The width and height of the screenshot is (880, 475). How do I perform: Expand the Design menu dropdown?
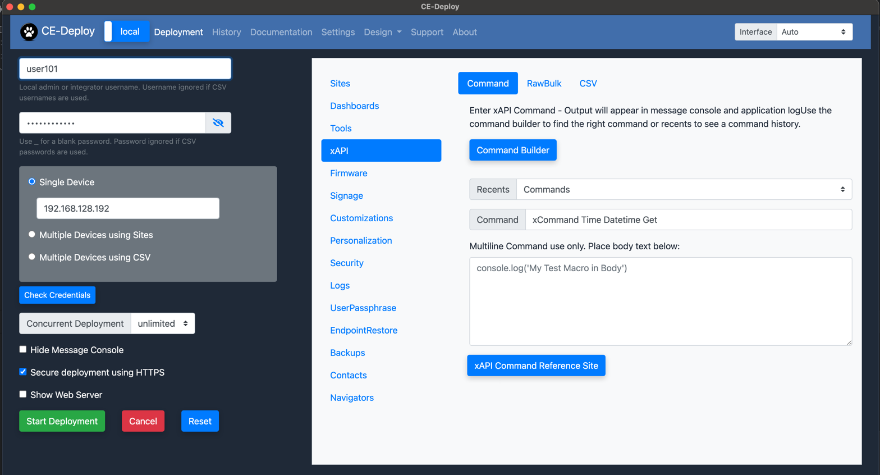tap(382, 32)
